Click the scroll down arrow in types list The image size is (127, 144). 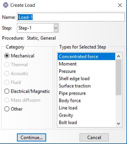pyautogui.click(x=118, y=123)
